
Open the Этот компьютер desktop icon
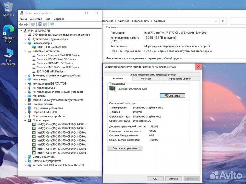click(9, 57)
